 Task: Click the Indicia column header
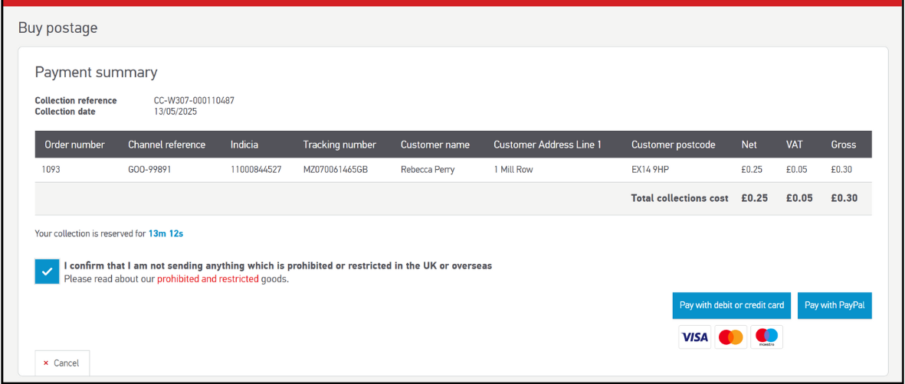pos(244,145)
